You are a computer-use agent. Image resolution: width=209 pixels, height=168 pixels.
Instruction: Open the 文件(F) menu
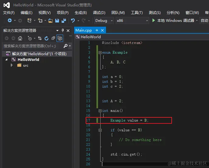pyautogui.click(x=9, y=13)
